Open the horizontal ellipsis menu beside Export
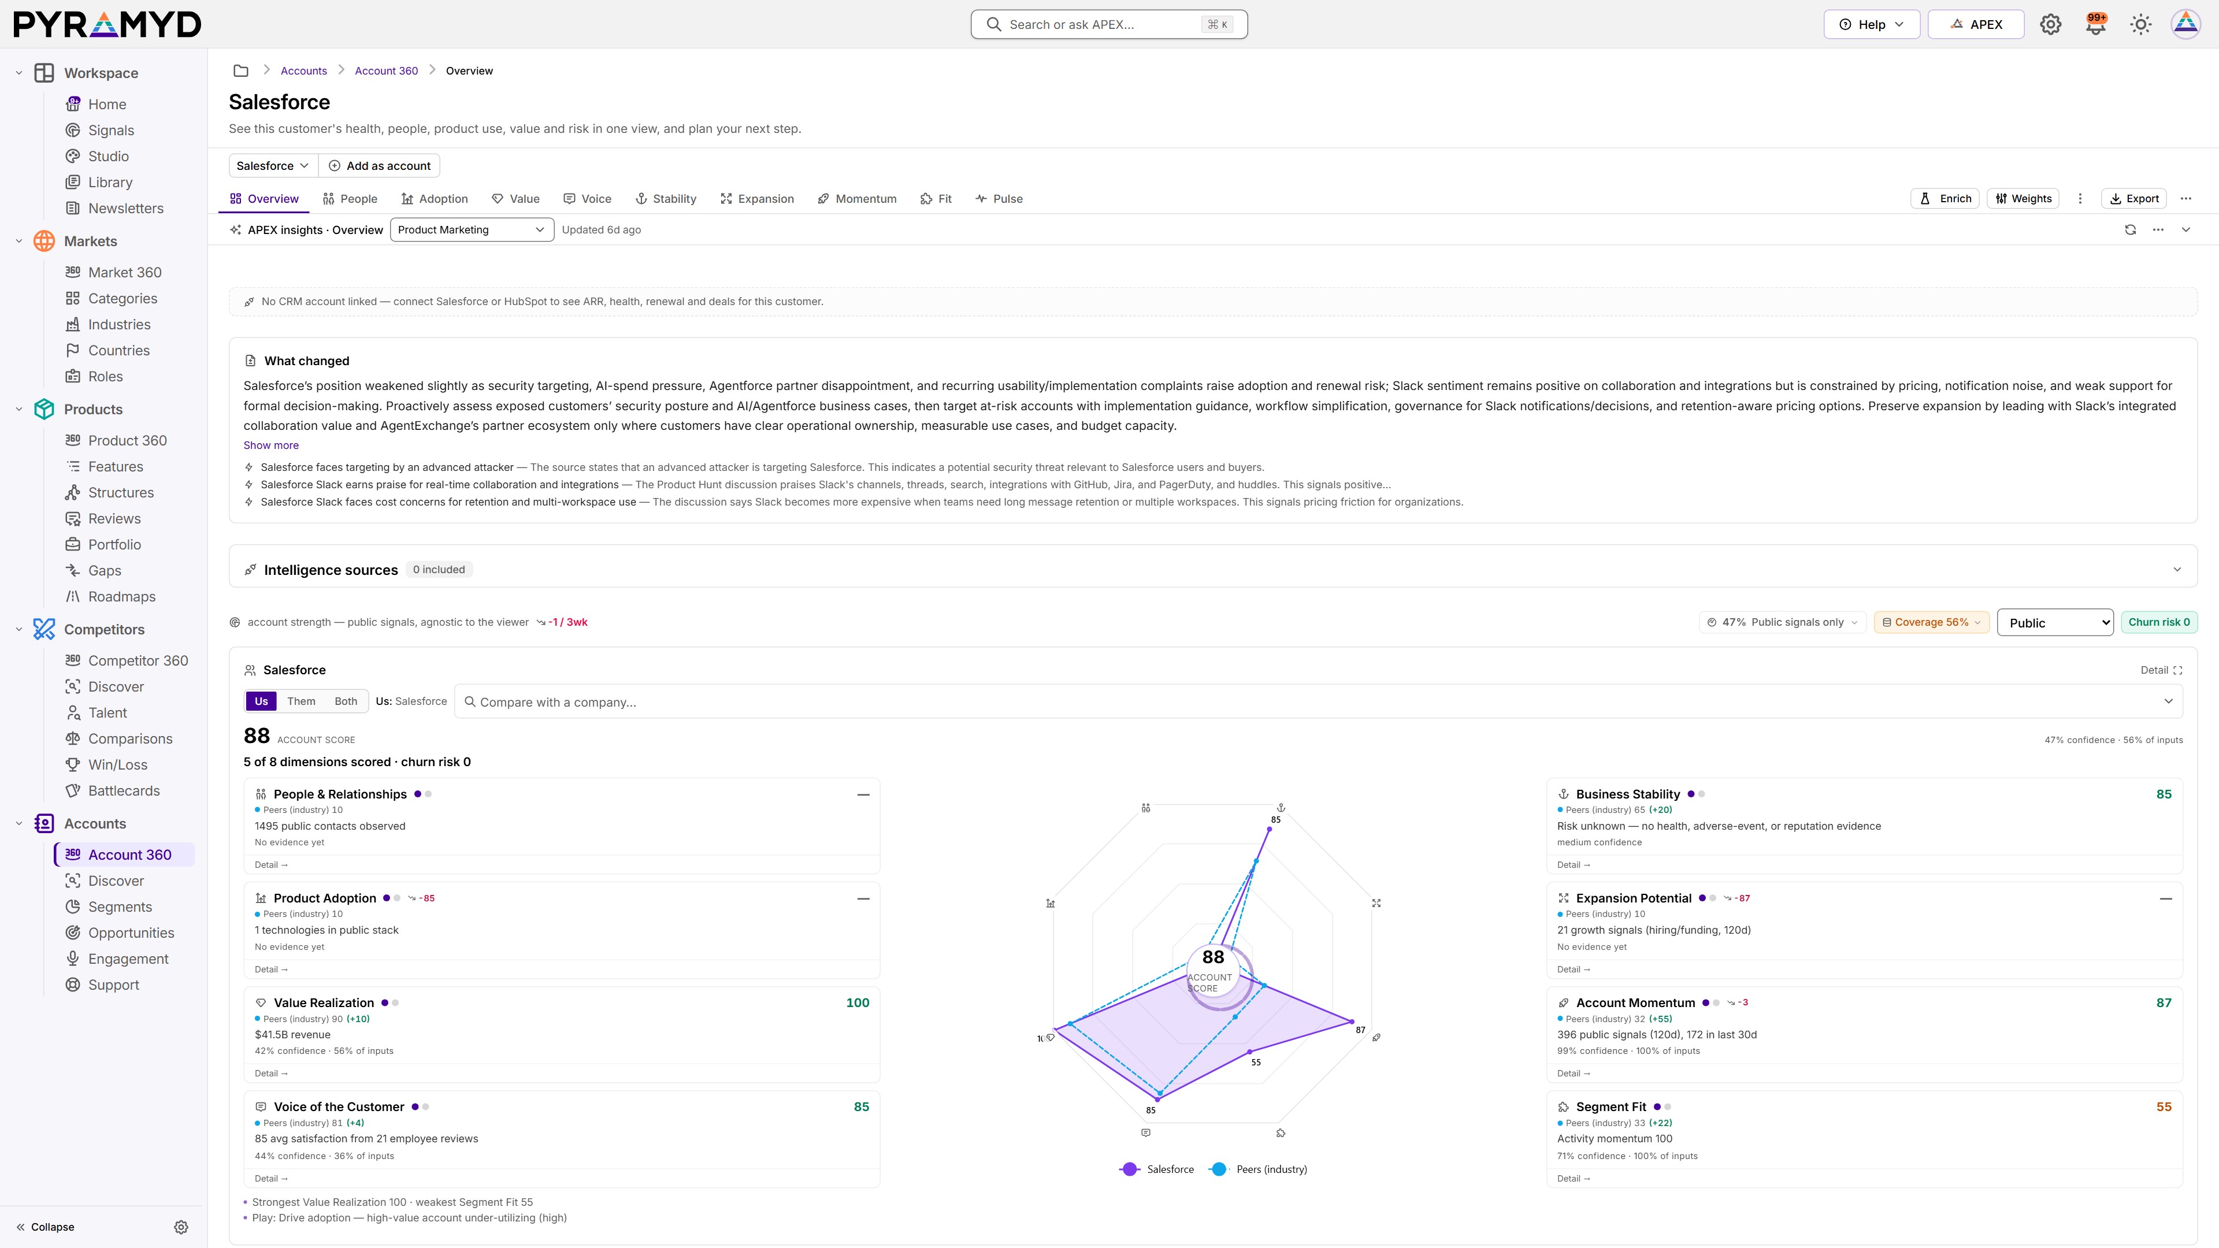This screenshot has height=1248, width=2219. tap(2185, 199)
